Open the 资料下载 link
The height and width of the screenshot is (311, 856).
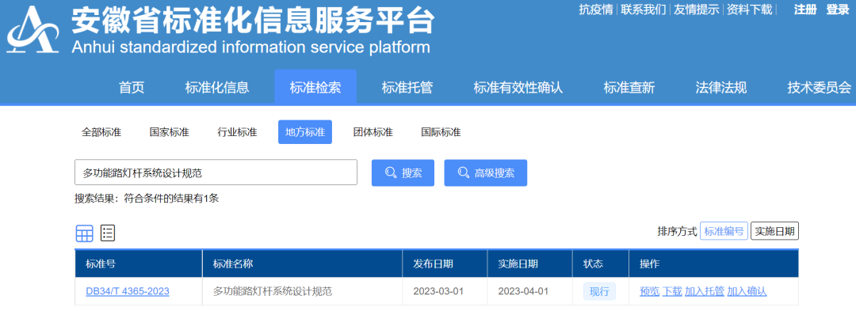(750, 9)
